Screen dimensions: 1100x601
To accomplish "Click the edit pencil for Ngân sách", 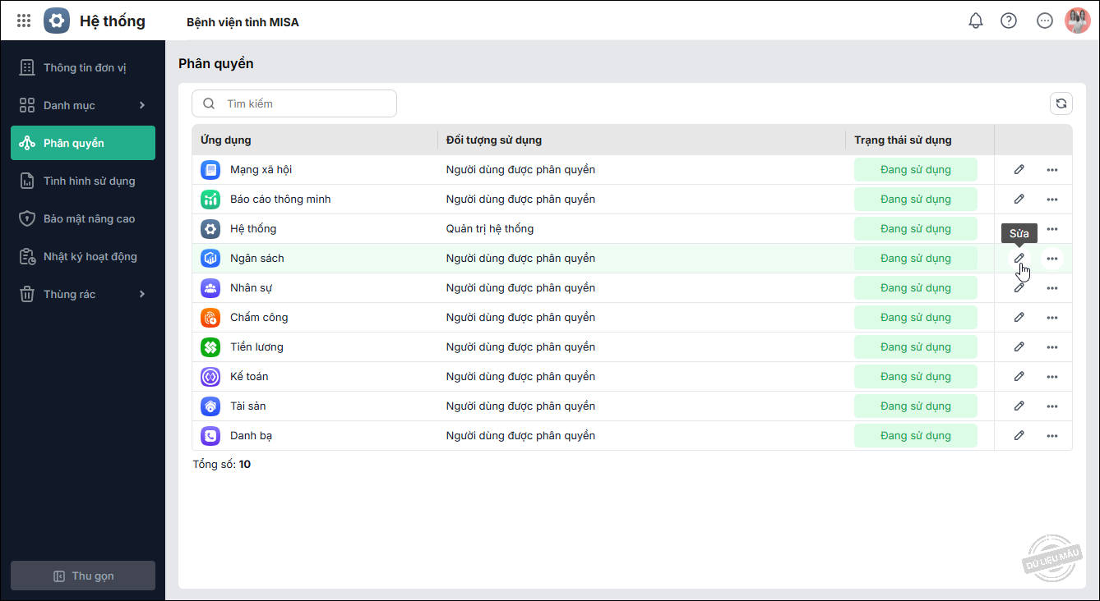I will pyautogui.click(x=1019, y=259).
